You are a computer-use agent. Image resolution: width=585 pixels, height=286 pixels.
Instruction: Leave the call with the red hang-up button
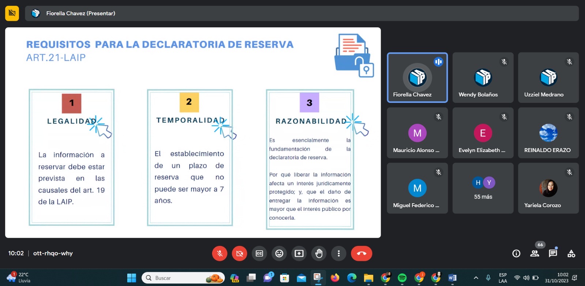tap(361, 254)
